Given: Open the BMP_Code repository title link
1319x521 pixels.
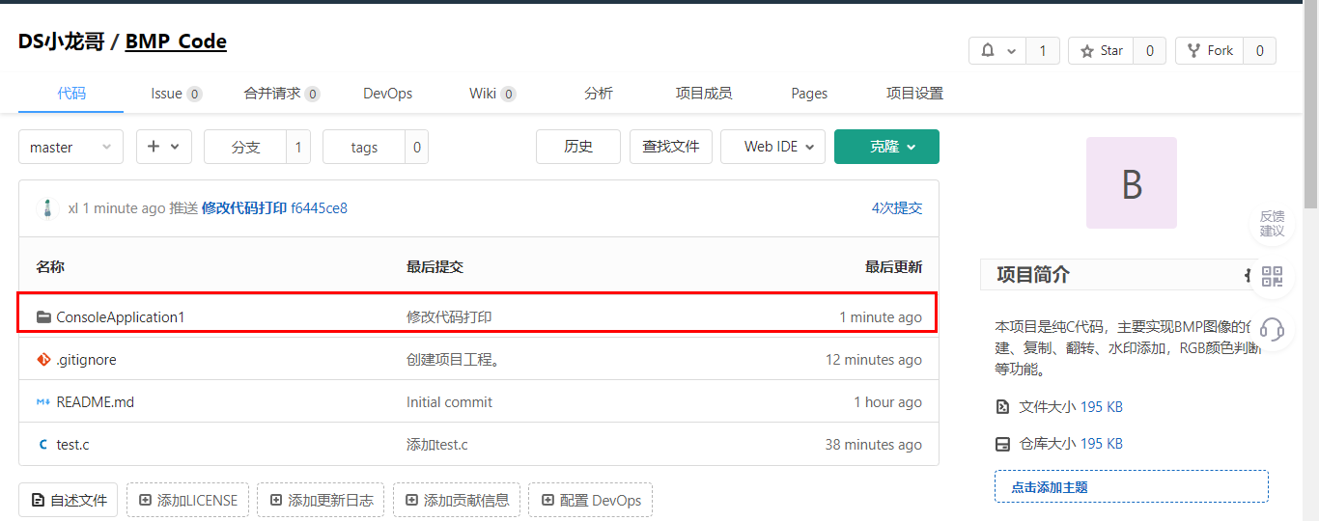Looking at the screenshot, I should (x=176, y=41).
